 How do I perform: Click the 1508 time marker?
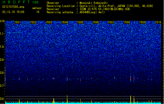[127, 22]
